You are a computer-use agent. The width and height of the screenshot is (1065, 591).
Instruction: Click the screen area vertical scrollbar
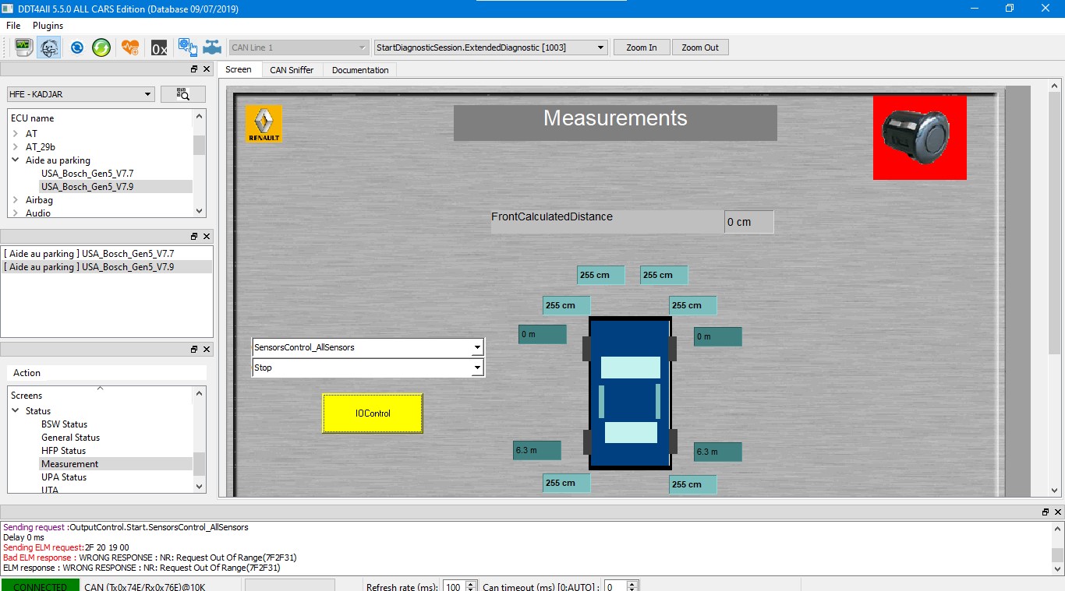[x=1055, y=287]
